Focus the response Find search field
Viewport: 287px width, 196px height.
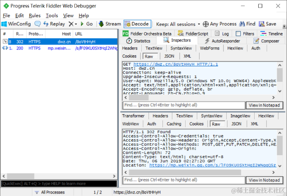184,180
